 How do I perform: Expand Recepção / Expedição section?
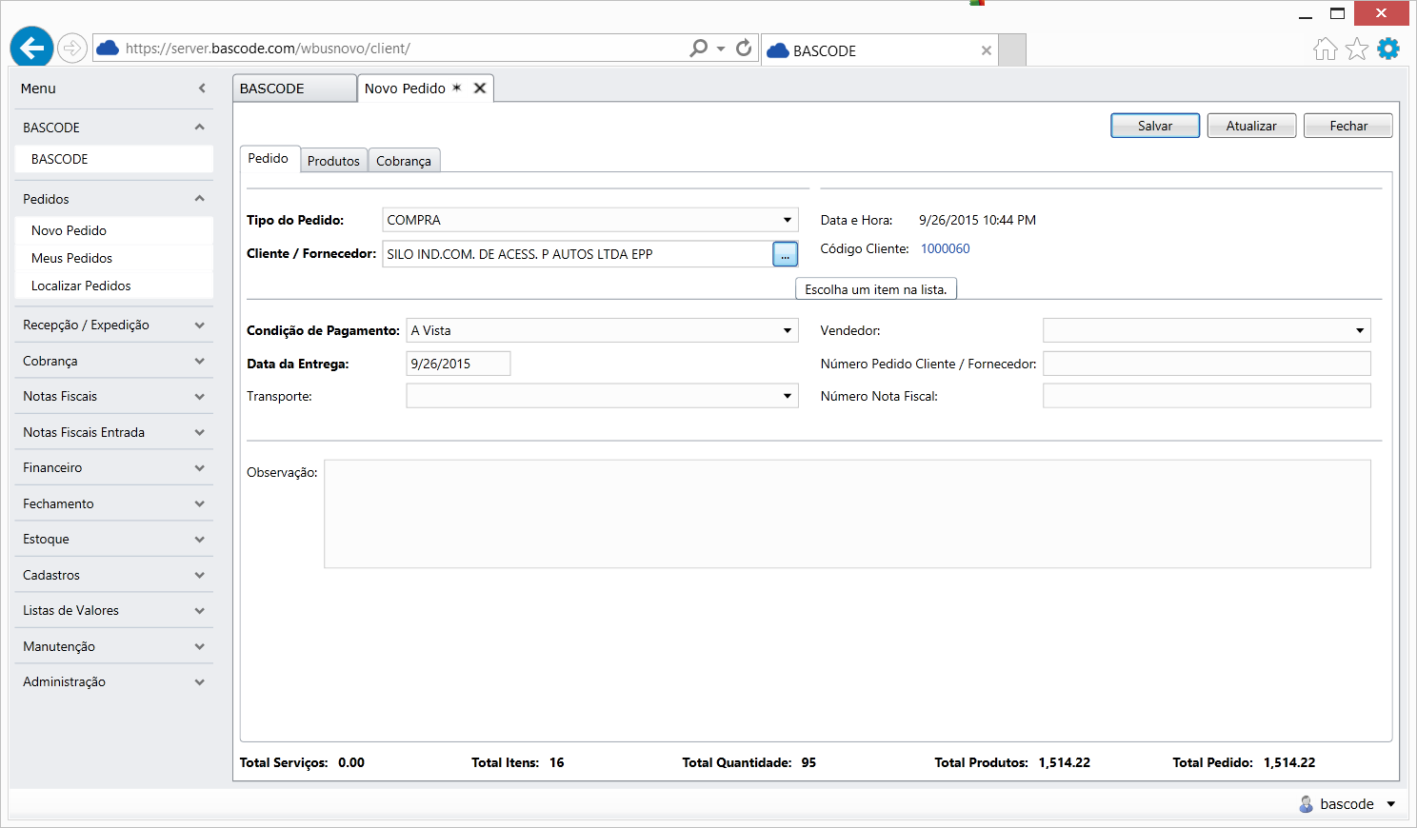[x=199, y=325]
